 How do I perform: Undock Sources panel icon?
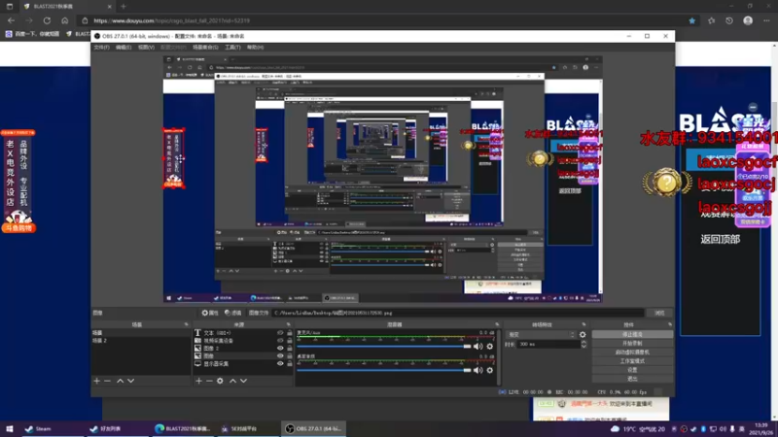click(288, 324)
